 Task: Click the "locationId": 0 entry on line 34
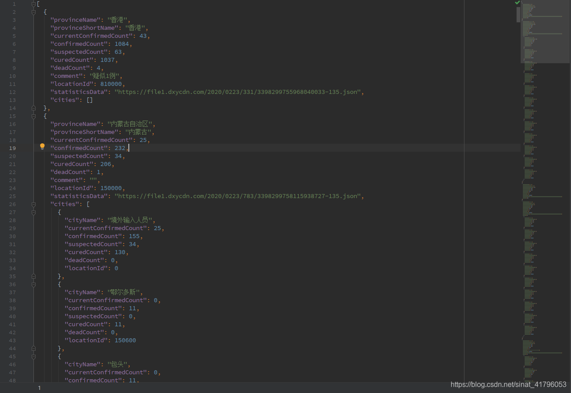(91, 268)
